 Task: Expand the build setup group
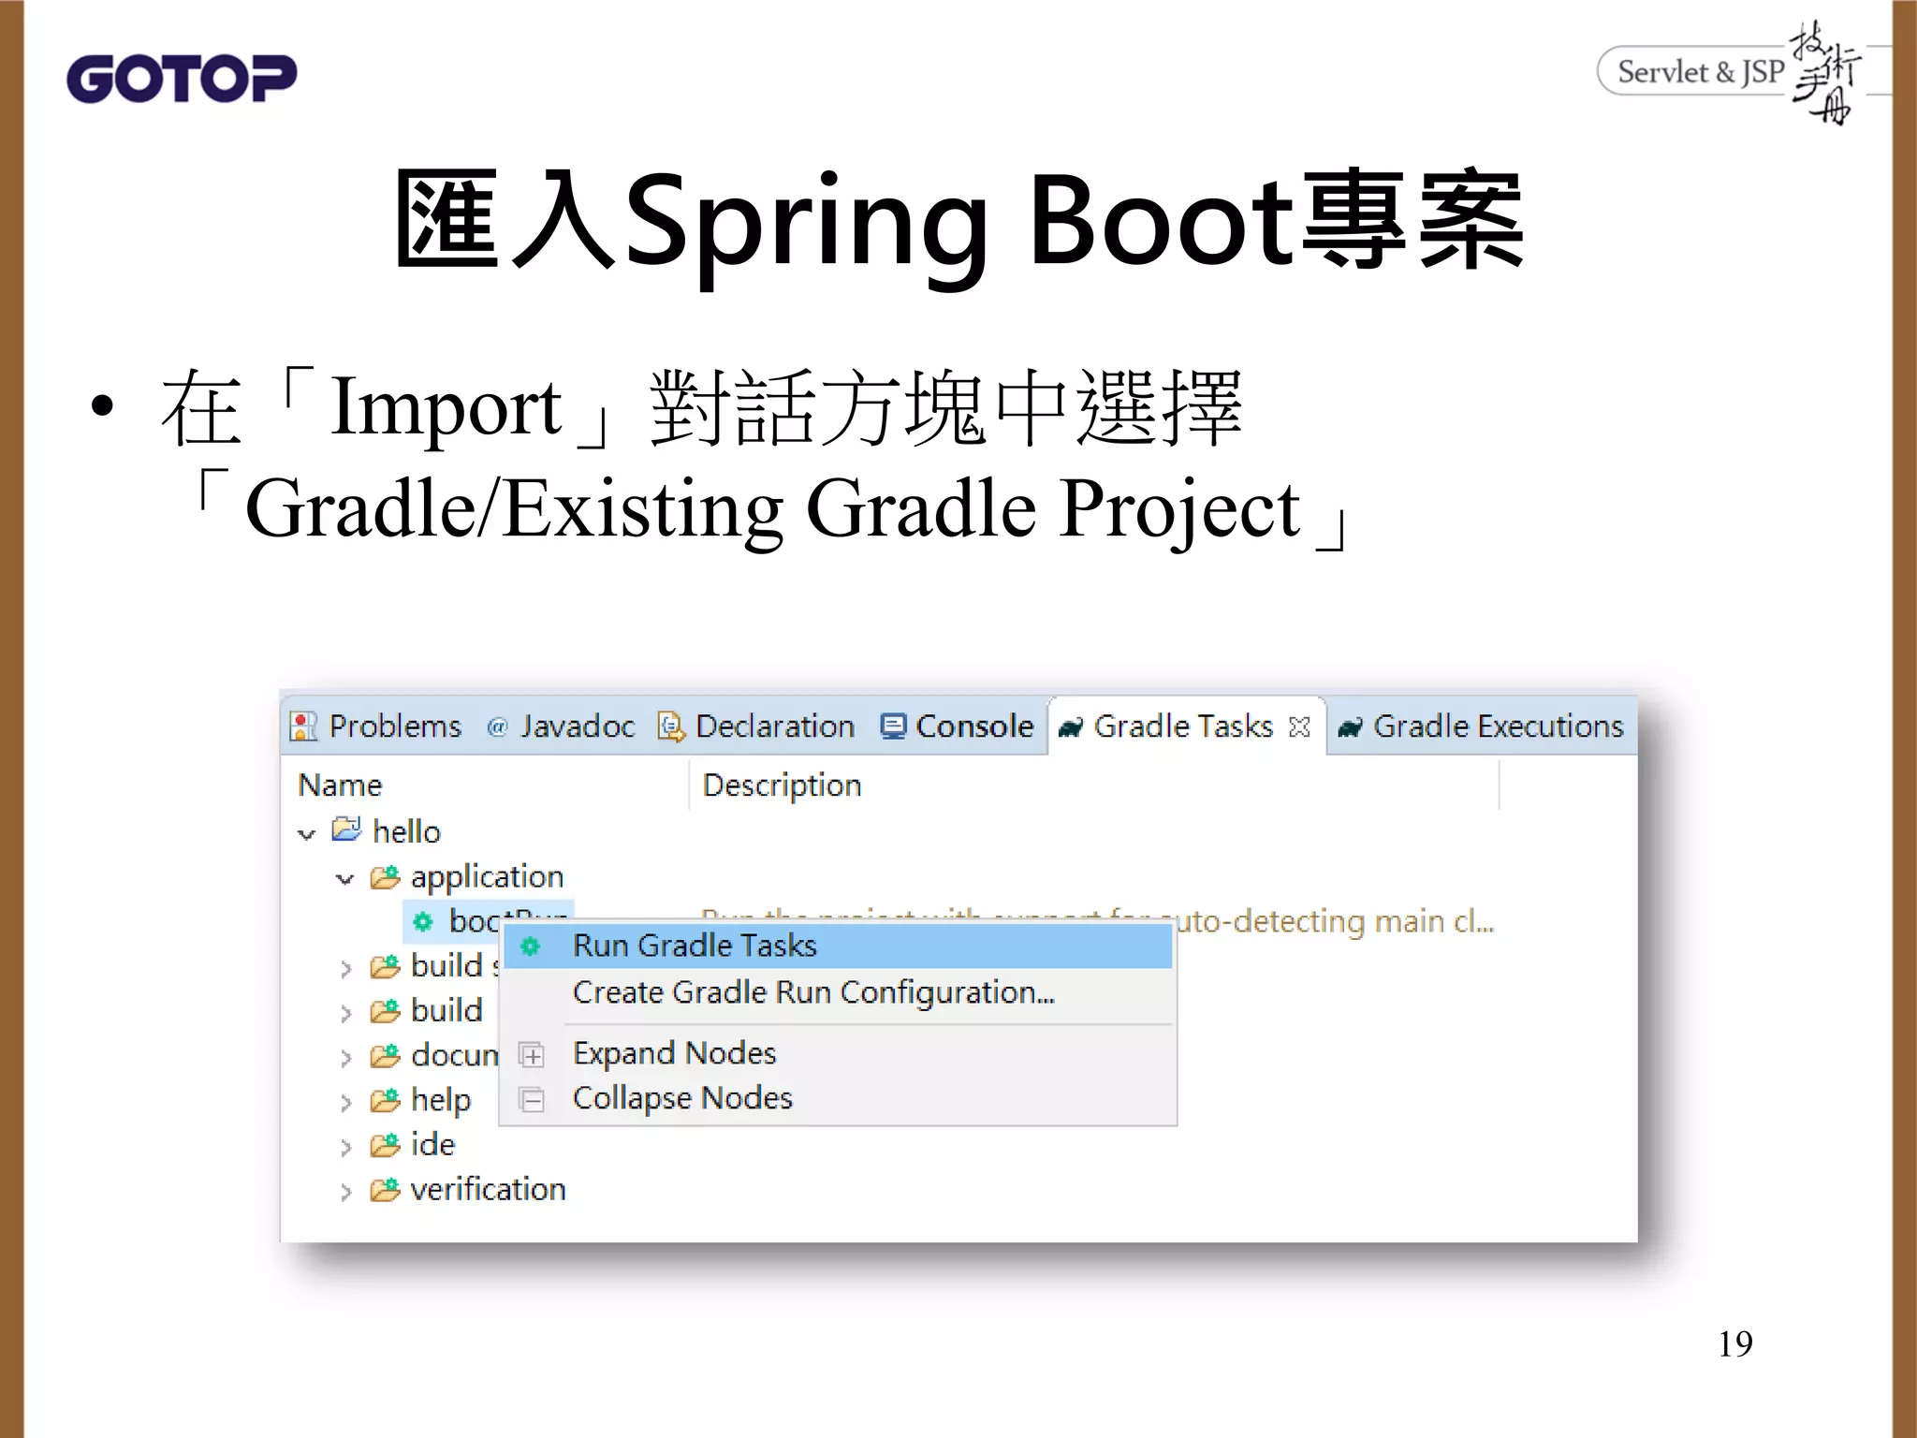pyautogui.click(x=345, y=968)
